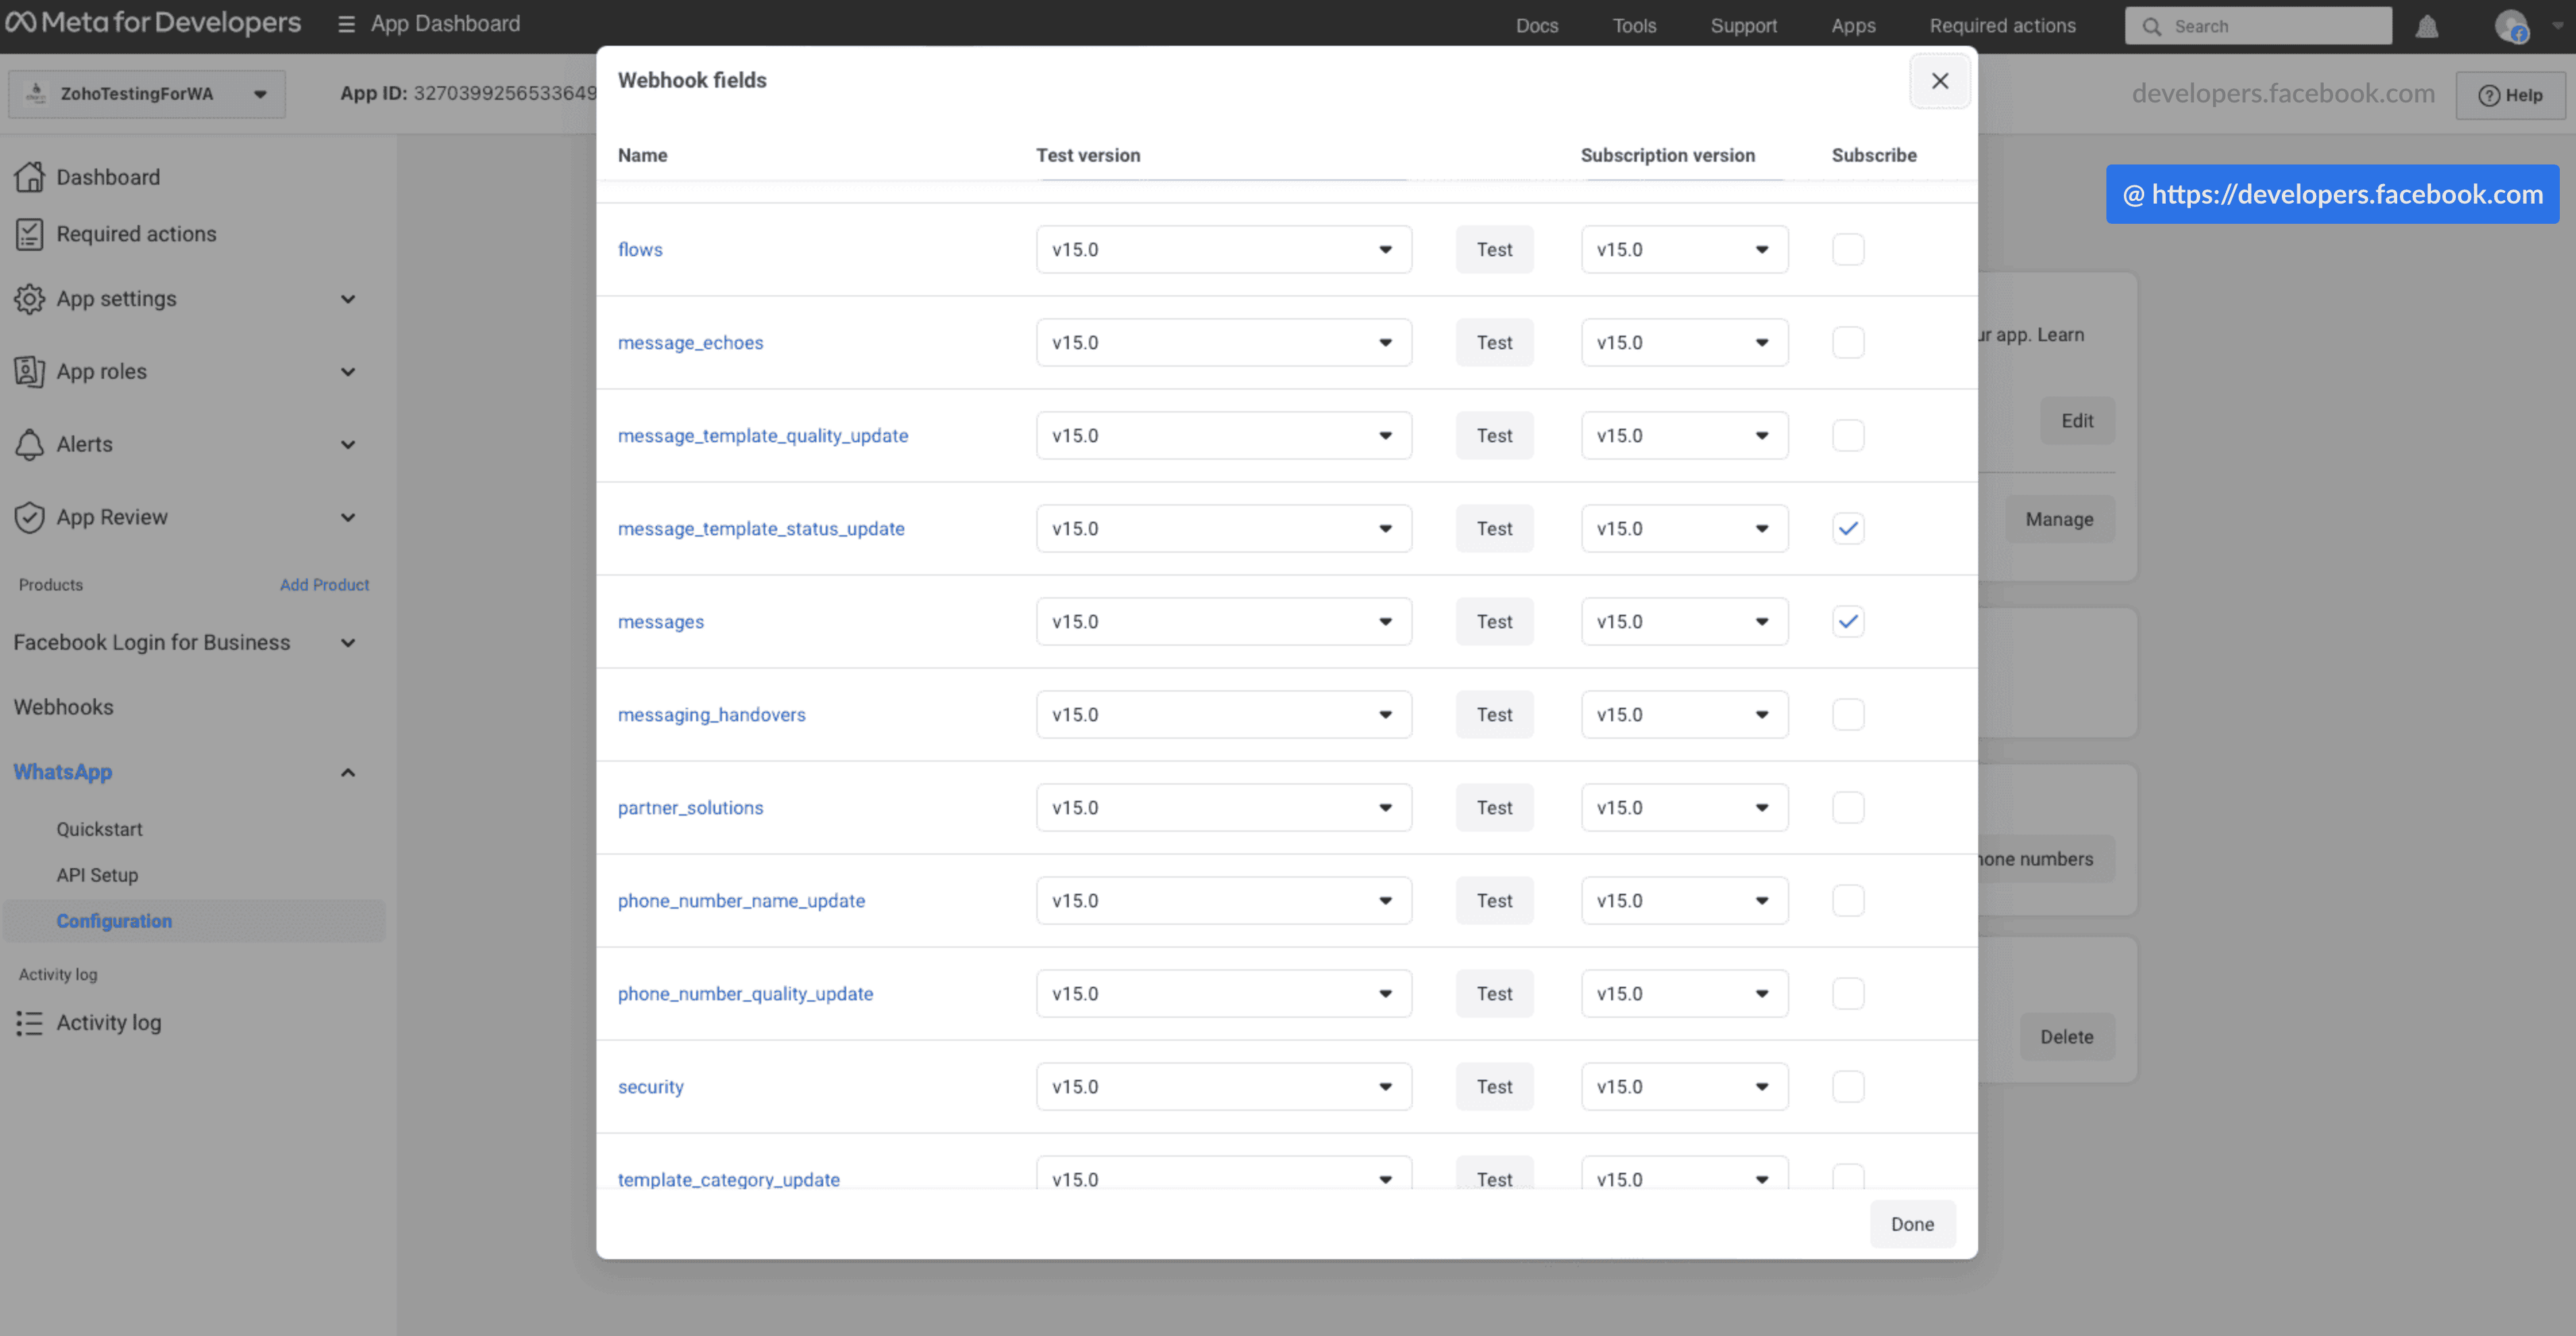Open App Review via its shield icon
The image size is (2576, 1336).
[x=30, y=516]
